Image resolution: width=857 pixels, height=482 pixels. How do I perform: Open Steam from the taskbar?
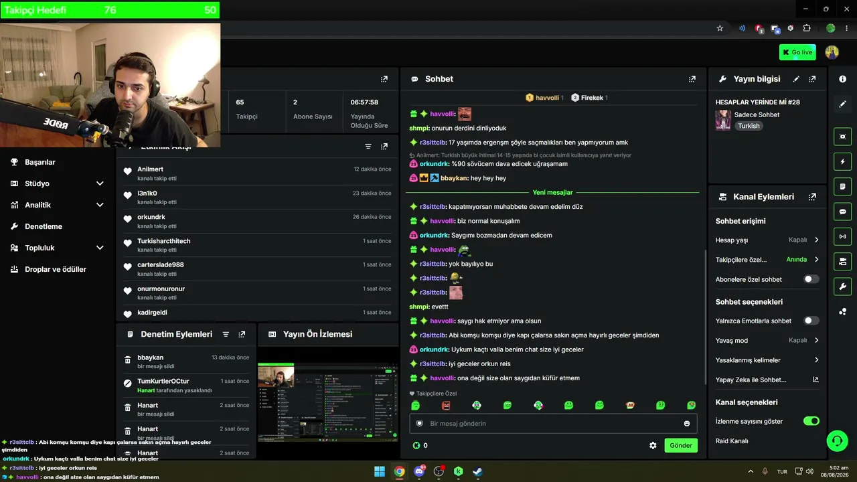477,471
